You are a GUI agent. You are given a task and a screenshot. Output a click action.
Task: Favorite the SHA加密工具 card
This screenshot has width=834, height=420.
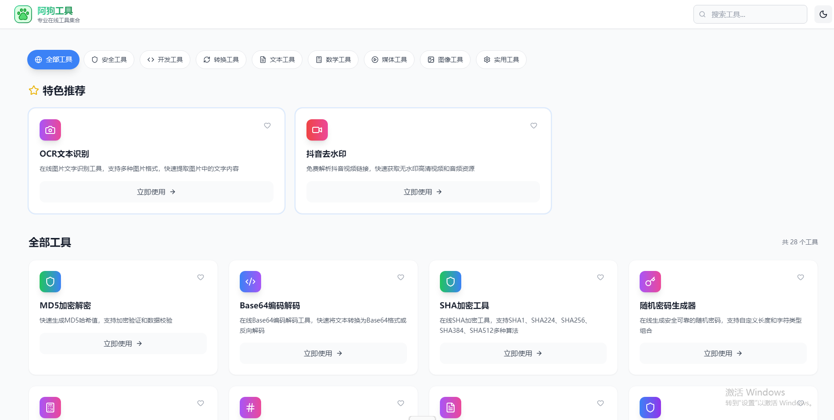pyautogui.click(x=600, y=277)
